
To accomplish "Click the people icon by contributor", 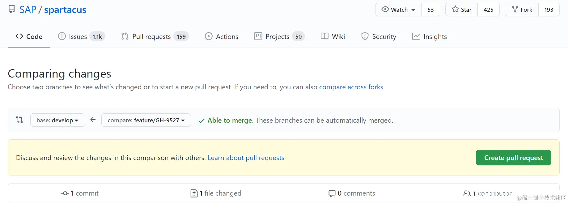I will point(467,193).
